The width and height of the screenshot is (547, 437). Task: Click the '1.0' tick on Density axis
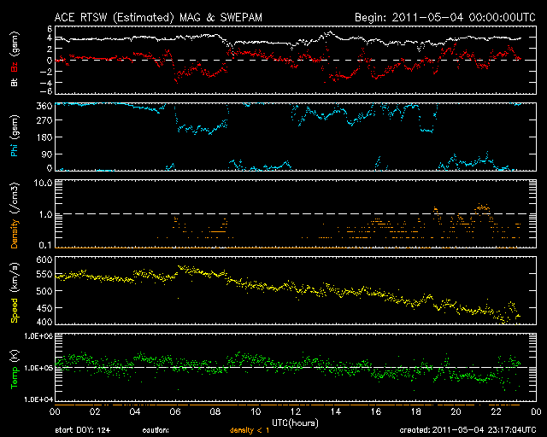(x=45, y=214)
